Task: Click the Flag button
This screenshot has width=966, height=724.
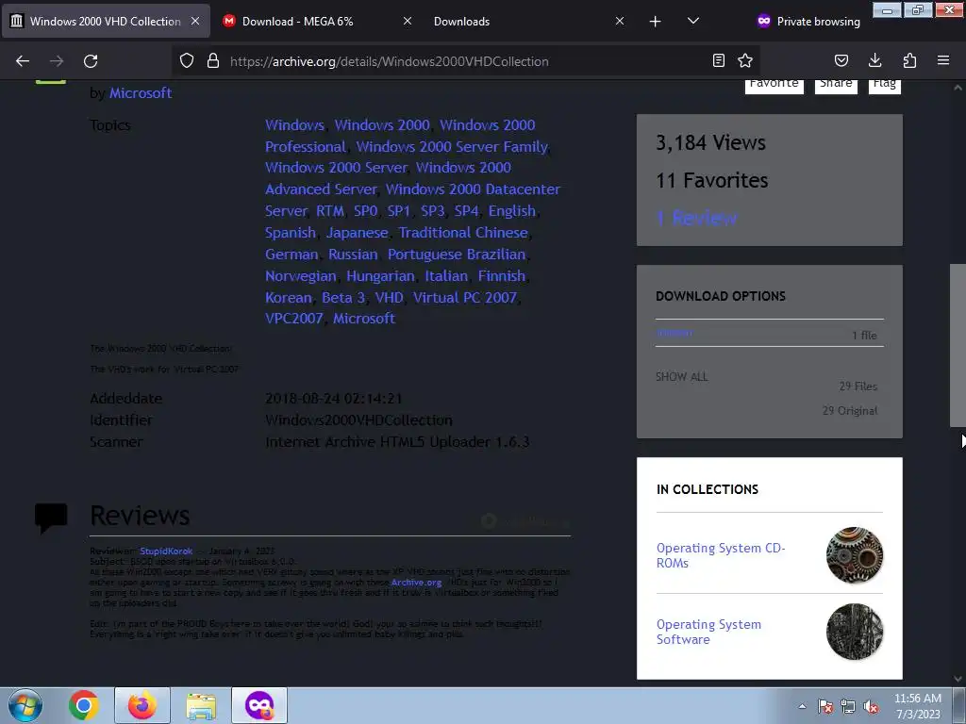Action: [x=885, y=84]
